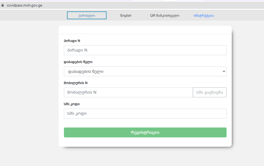
Task: Focus the სმს კოდი input field
Action: pyautogui.click(x=145, y=113)
